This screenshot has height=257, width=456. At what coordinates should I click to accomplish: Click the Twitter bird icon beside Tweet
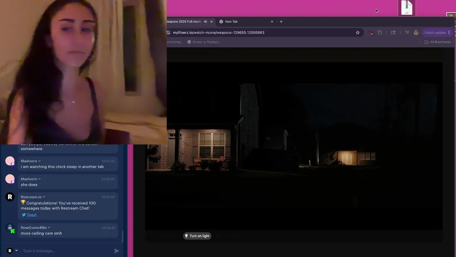point(24,215)
